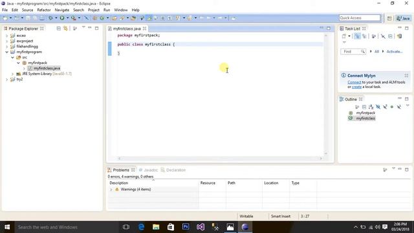Image resolution: width=414 pixels, height=233 pixels.
Task: Dismiss the Connect Mylyn notice
Action: click(406, 76)
